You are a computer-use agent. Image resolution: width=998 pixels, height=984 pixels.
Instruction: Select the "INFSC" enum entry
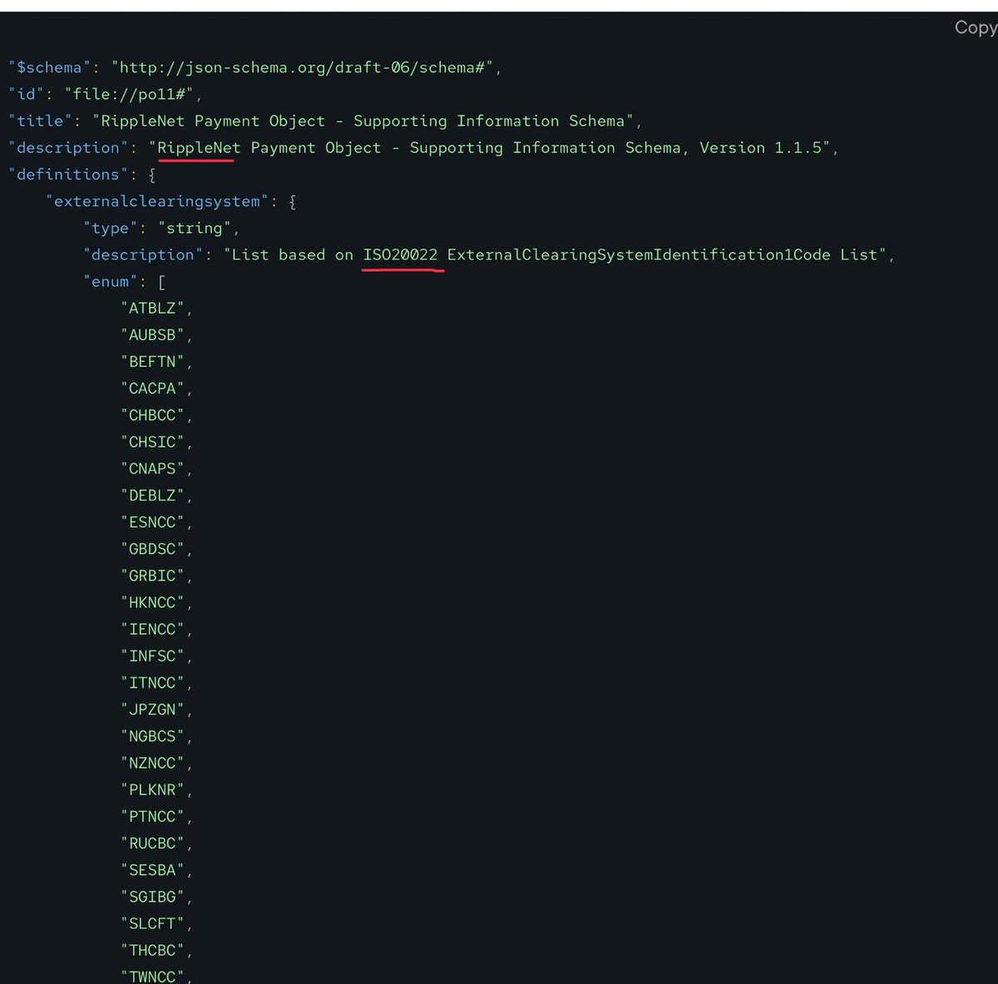152,655
